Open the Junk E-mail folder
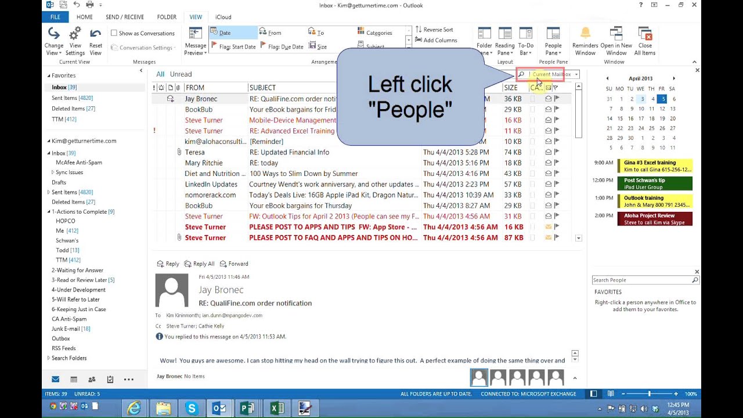 (x=71, y=329)
